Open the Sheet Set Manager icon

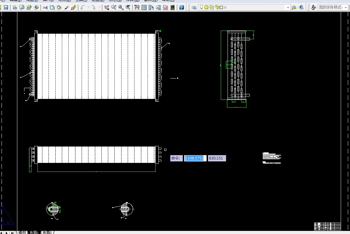tap(158, 7)
